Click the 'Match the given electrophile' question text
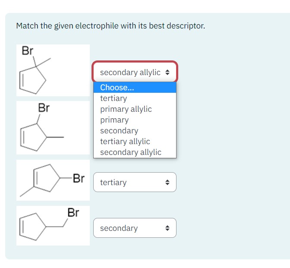290x268 pixels. 110,26
